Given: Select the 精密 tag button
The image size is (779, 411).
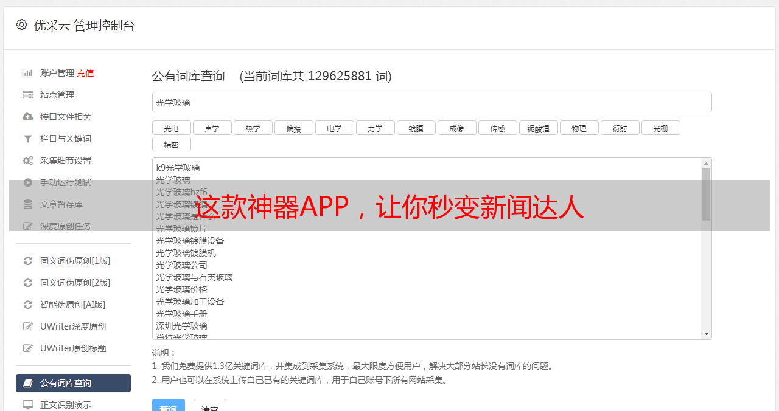Looking at the screenshot, I should (172, 144).
